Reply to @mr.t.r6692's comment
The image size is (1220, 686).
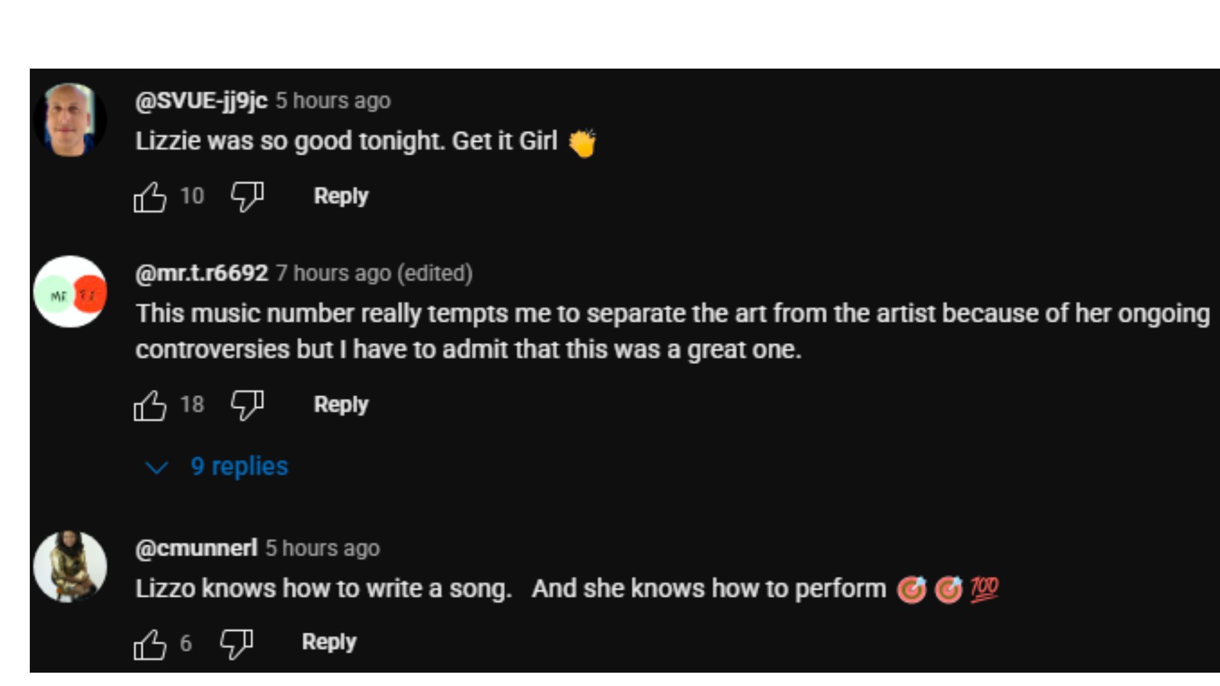341,405
